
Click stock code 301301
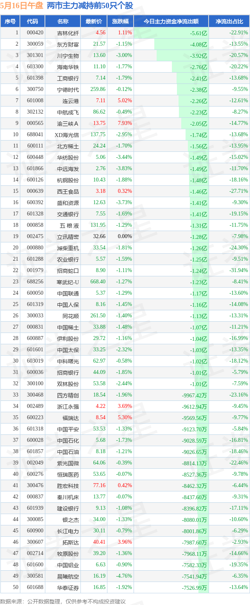tap(35, 55)
